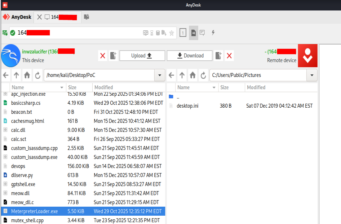Click the file transfer arrow icon in address bar
Screen dimensions: 341x224
tap(164, 33)
